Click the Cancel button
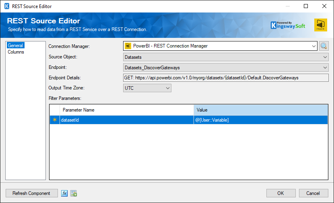 point(313,193)
